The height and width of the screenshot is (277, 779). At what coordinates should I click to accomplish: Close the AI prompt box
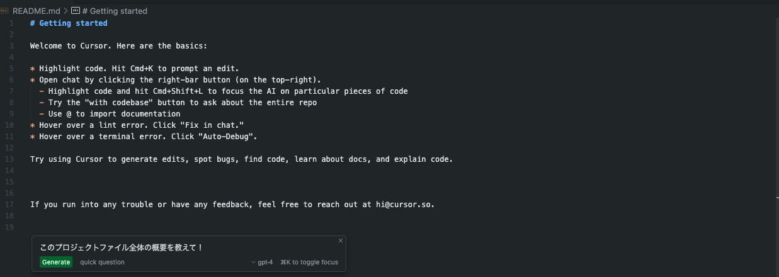coord(341,240)
